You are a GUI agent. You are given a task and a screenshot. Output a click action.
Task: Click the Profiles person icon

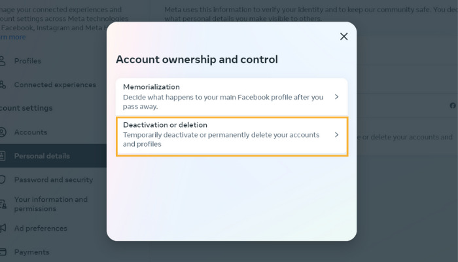(x=3, y=61)
